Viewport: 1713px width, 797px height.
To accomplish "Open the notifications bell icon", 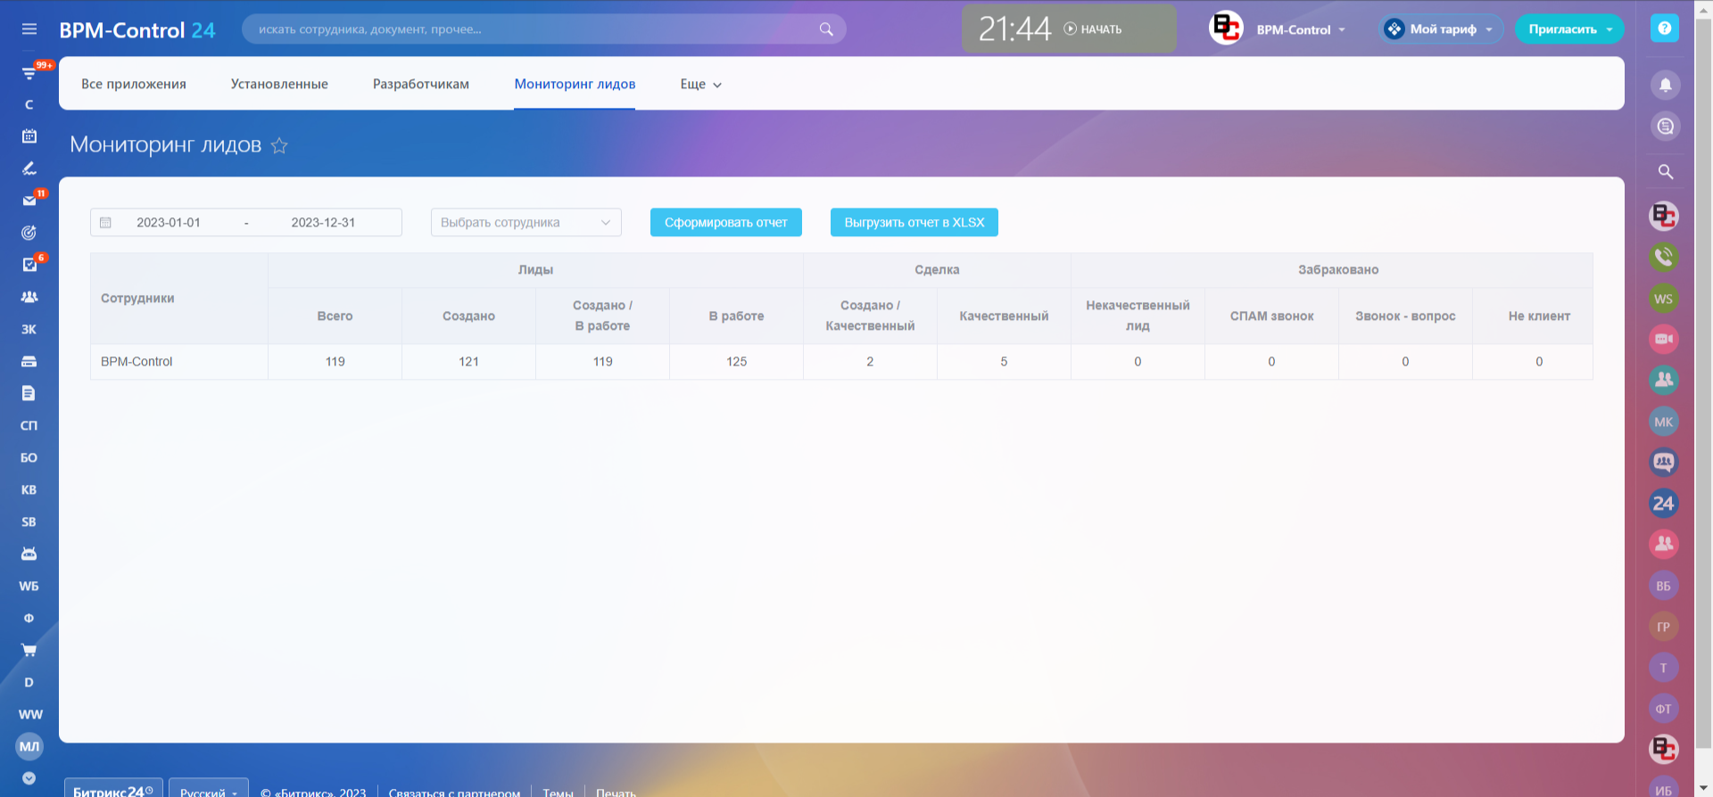I will click(x=1665, y=85).
